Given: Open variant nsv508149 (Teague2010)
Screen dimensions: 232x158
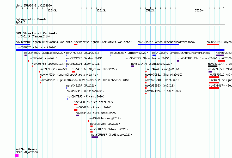Looking at the screenshot, I should [33, 36].
